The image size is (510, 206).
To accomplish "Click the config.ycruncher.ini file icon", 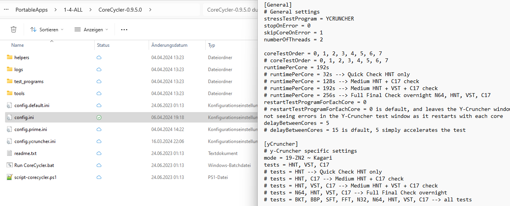I will click(10, 141).
